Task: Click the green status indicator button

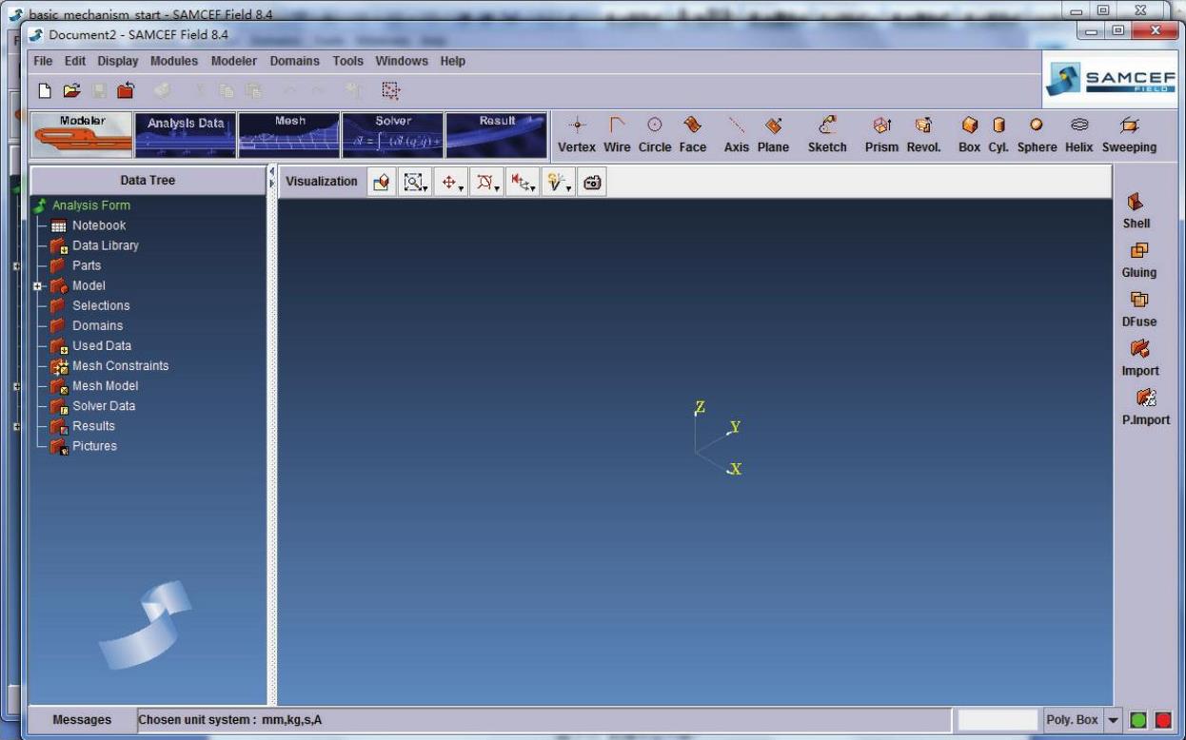Action: tap(1138, 720)
